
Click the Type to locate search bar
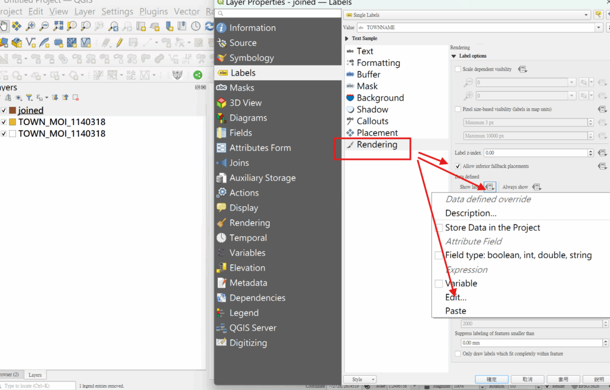point(38,386)
